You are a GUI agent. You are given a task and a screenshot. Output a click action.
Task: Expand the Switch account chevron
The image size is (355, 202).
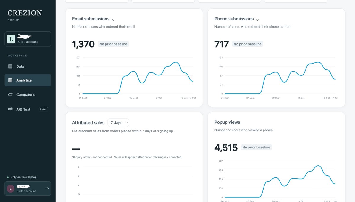(x=47, y=188)
